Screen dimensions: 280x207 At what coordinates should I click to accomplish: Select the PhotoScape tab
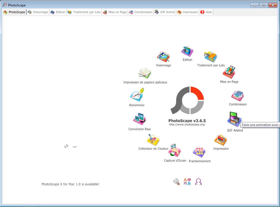click(14, 12)
